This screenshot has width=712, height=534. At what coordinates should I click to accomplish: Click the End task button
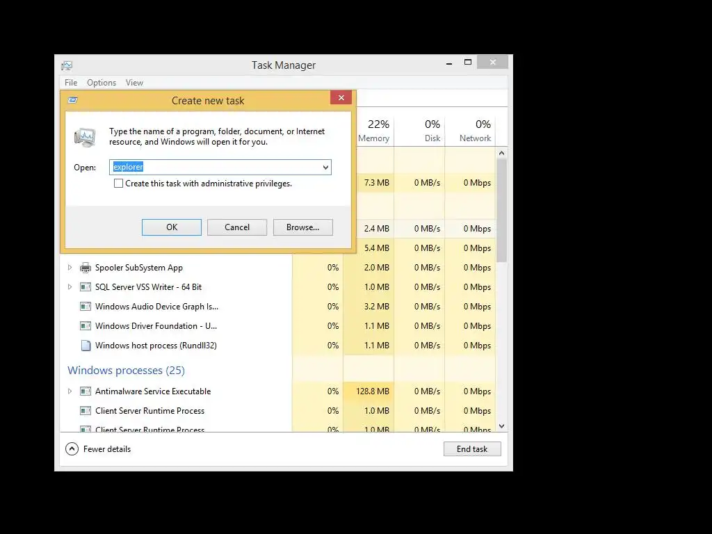coord(472,449)
